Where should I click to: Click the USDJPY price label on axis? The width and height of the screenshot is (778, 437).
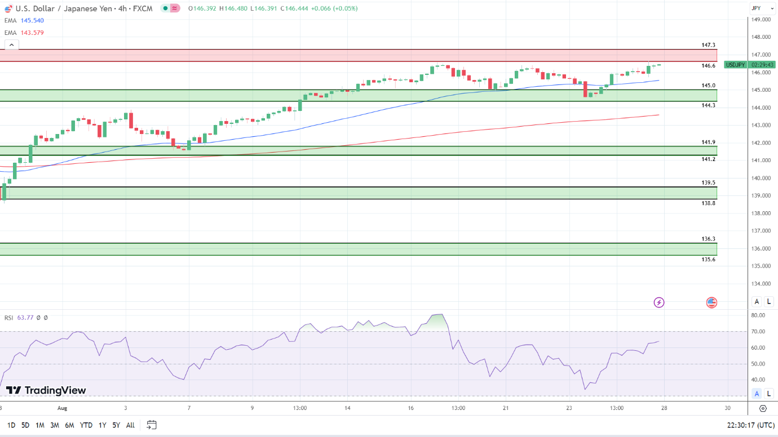coord(736,65)
